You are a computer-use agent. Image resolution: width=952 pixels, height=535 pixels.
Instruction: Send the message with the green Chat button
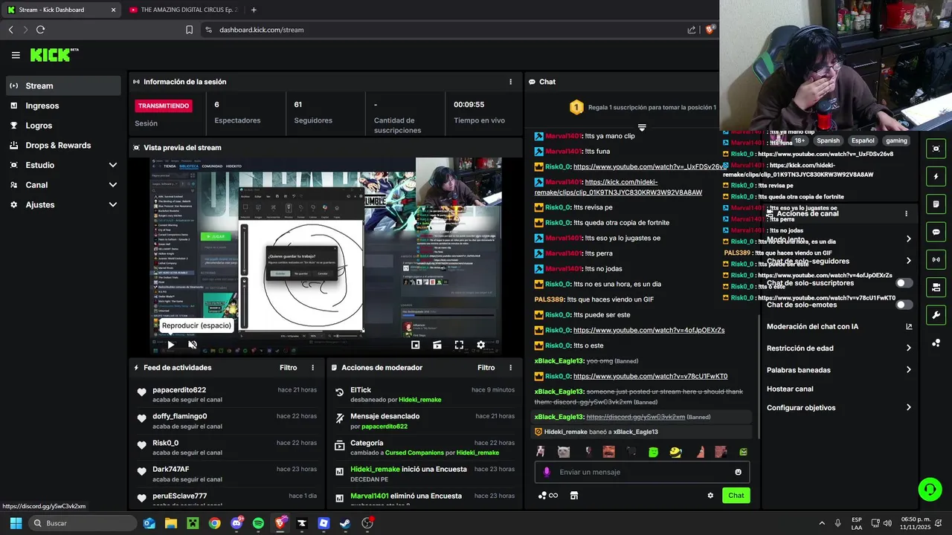[736, 496]
